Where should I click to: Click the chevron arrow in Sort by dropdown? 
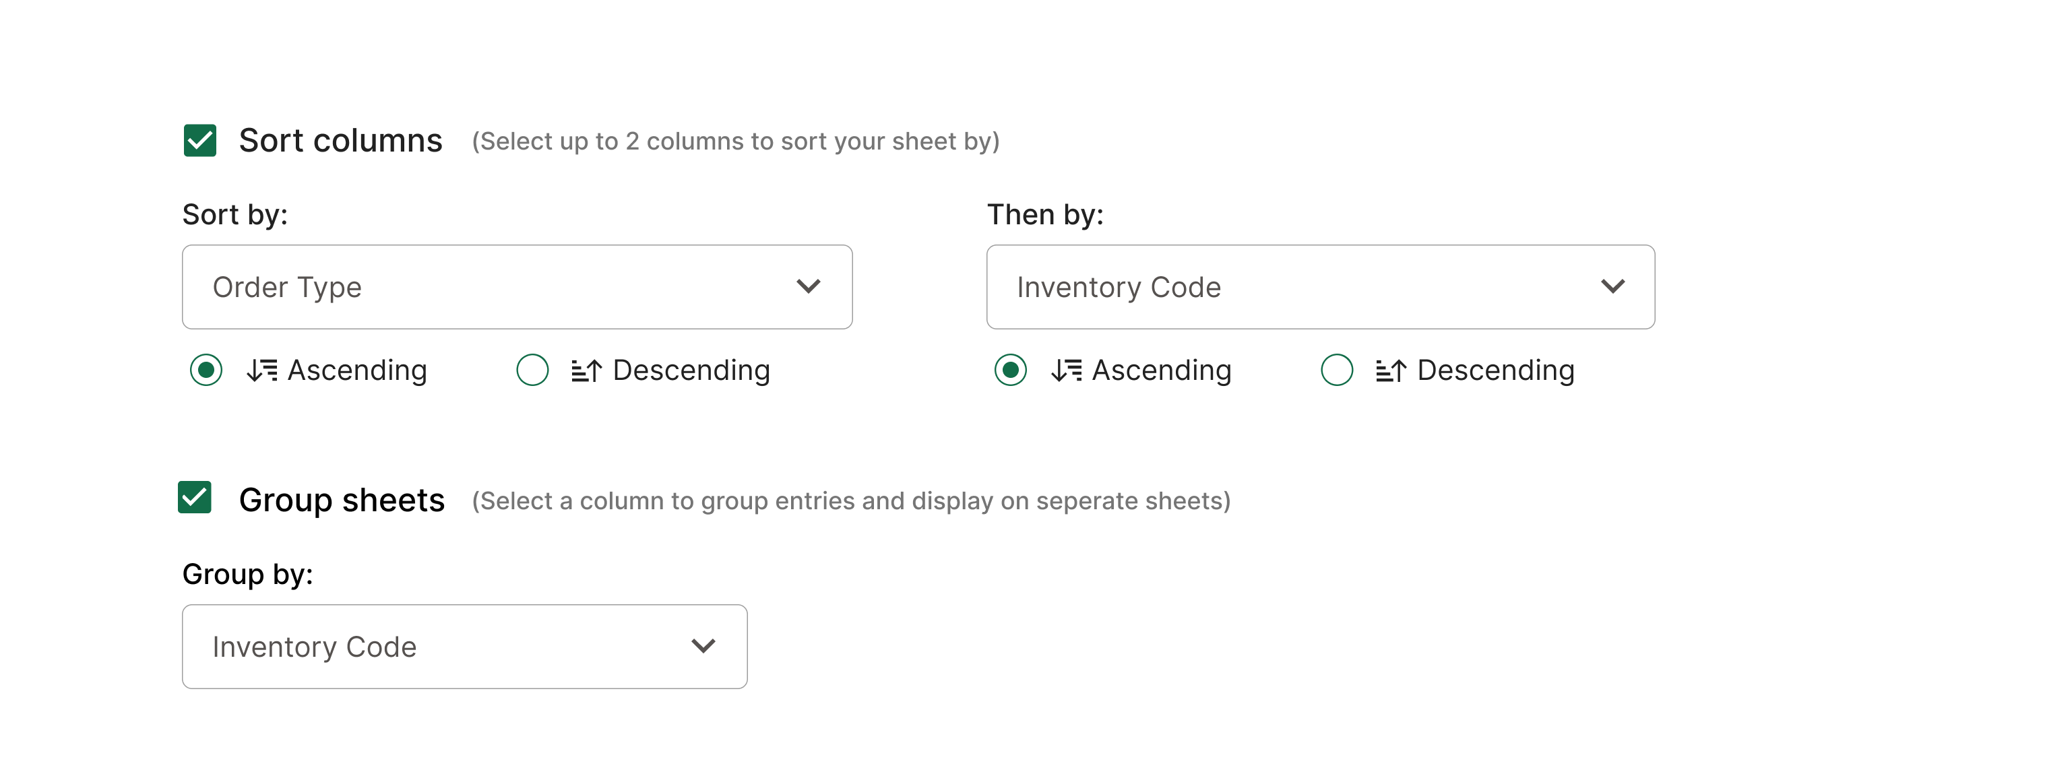[x=809, y=286]
